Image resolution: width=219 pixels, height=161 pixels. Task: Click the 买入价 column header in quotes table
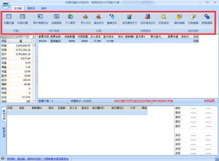pyautogui.click(x=73, y=108)
